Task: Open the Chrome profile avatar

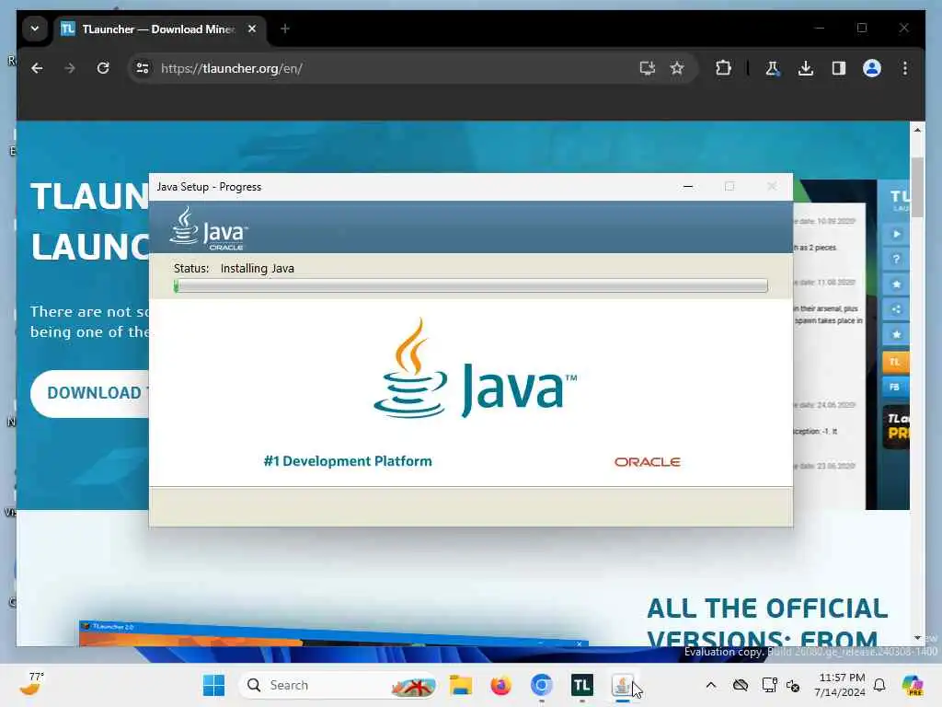Action: 872,68
